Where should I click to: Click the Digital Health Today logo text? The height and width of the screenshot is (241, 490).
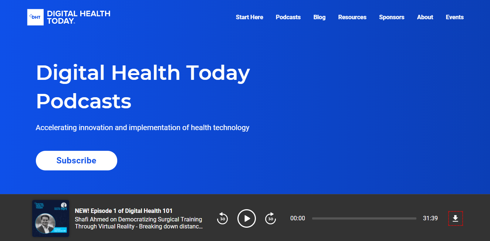click(x=78, y=17)
